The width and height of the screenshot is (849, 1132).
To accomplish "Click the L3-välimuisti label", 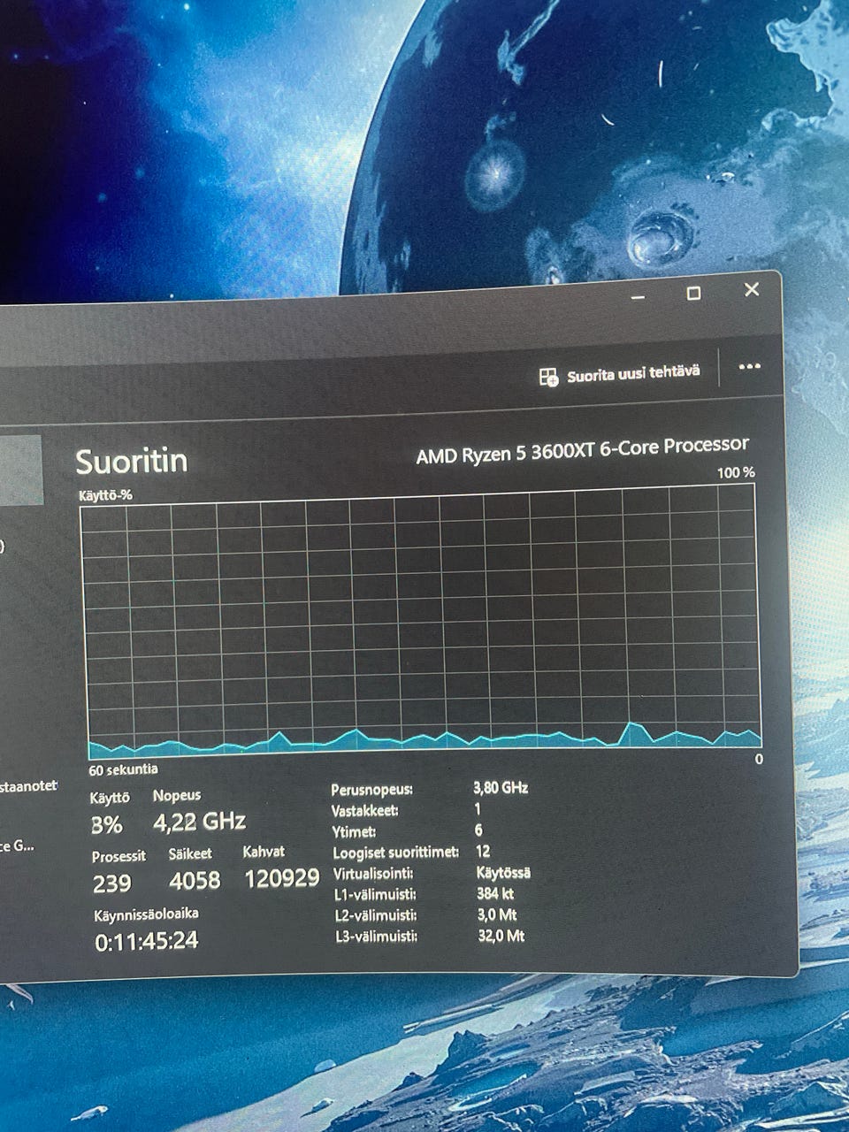I will (376, 937).
